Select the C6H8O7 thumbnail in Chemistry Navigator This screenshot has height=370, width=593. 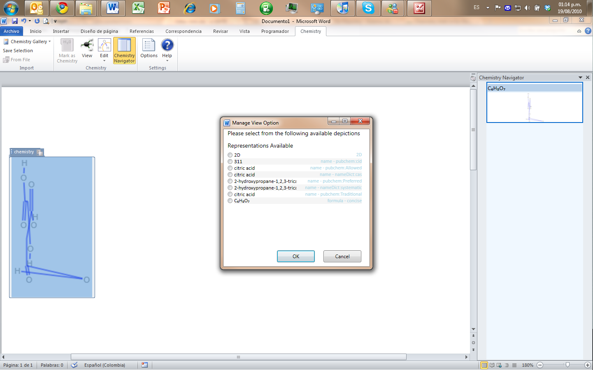(534, 103)
